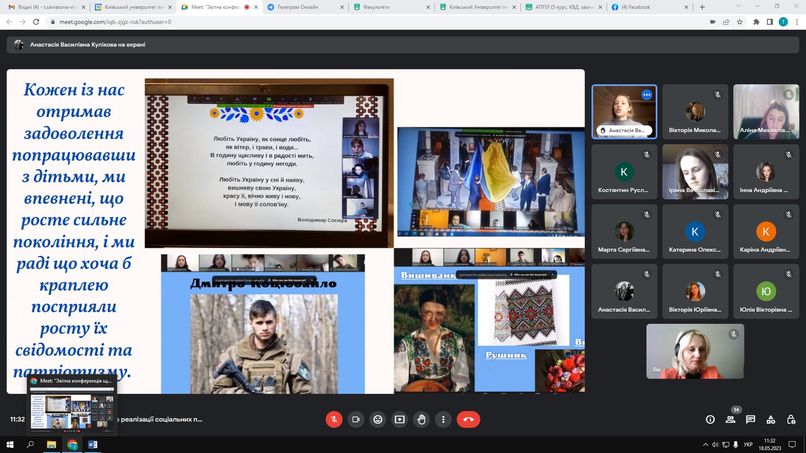Open the chat messages panel

click(751, 419)
